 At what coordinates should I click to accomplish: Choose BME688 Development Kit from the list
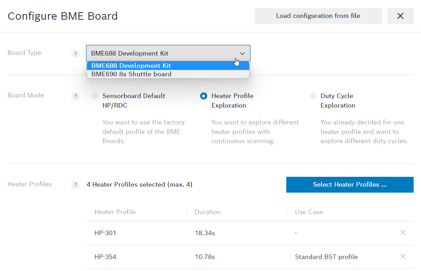pos(168,66)
